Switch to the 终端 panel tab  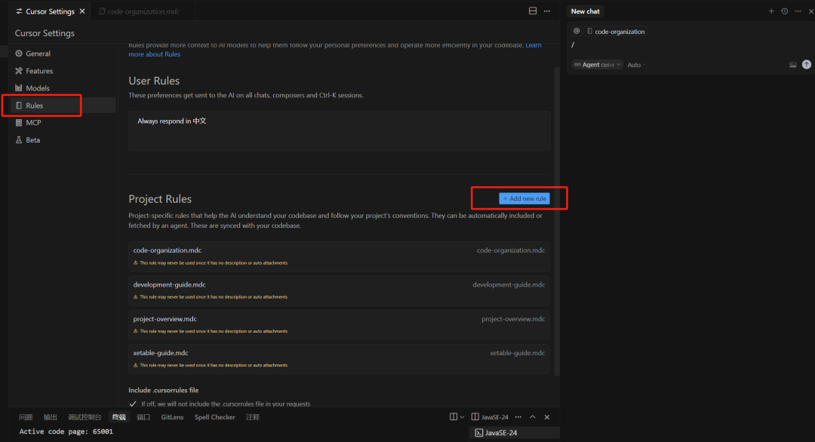(119, 417)
